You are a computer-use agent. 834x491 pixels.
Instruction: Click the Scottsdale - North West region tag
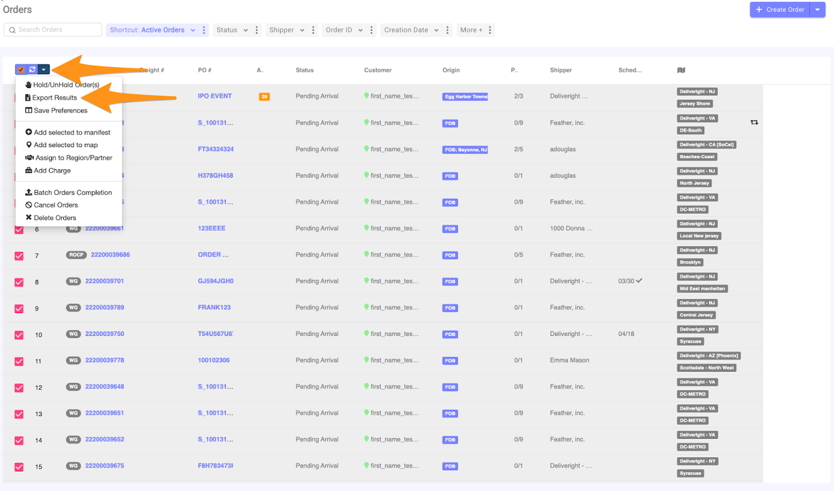pos(707,368)
